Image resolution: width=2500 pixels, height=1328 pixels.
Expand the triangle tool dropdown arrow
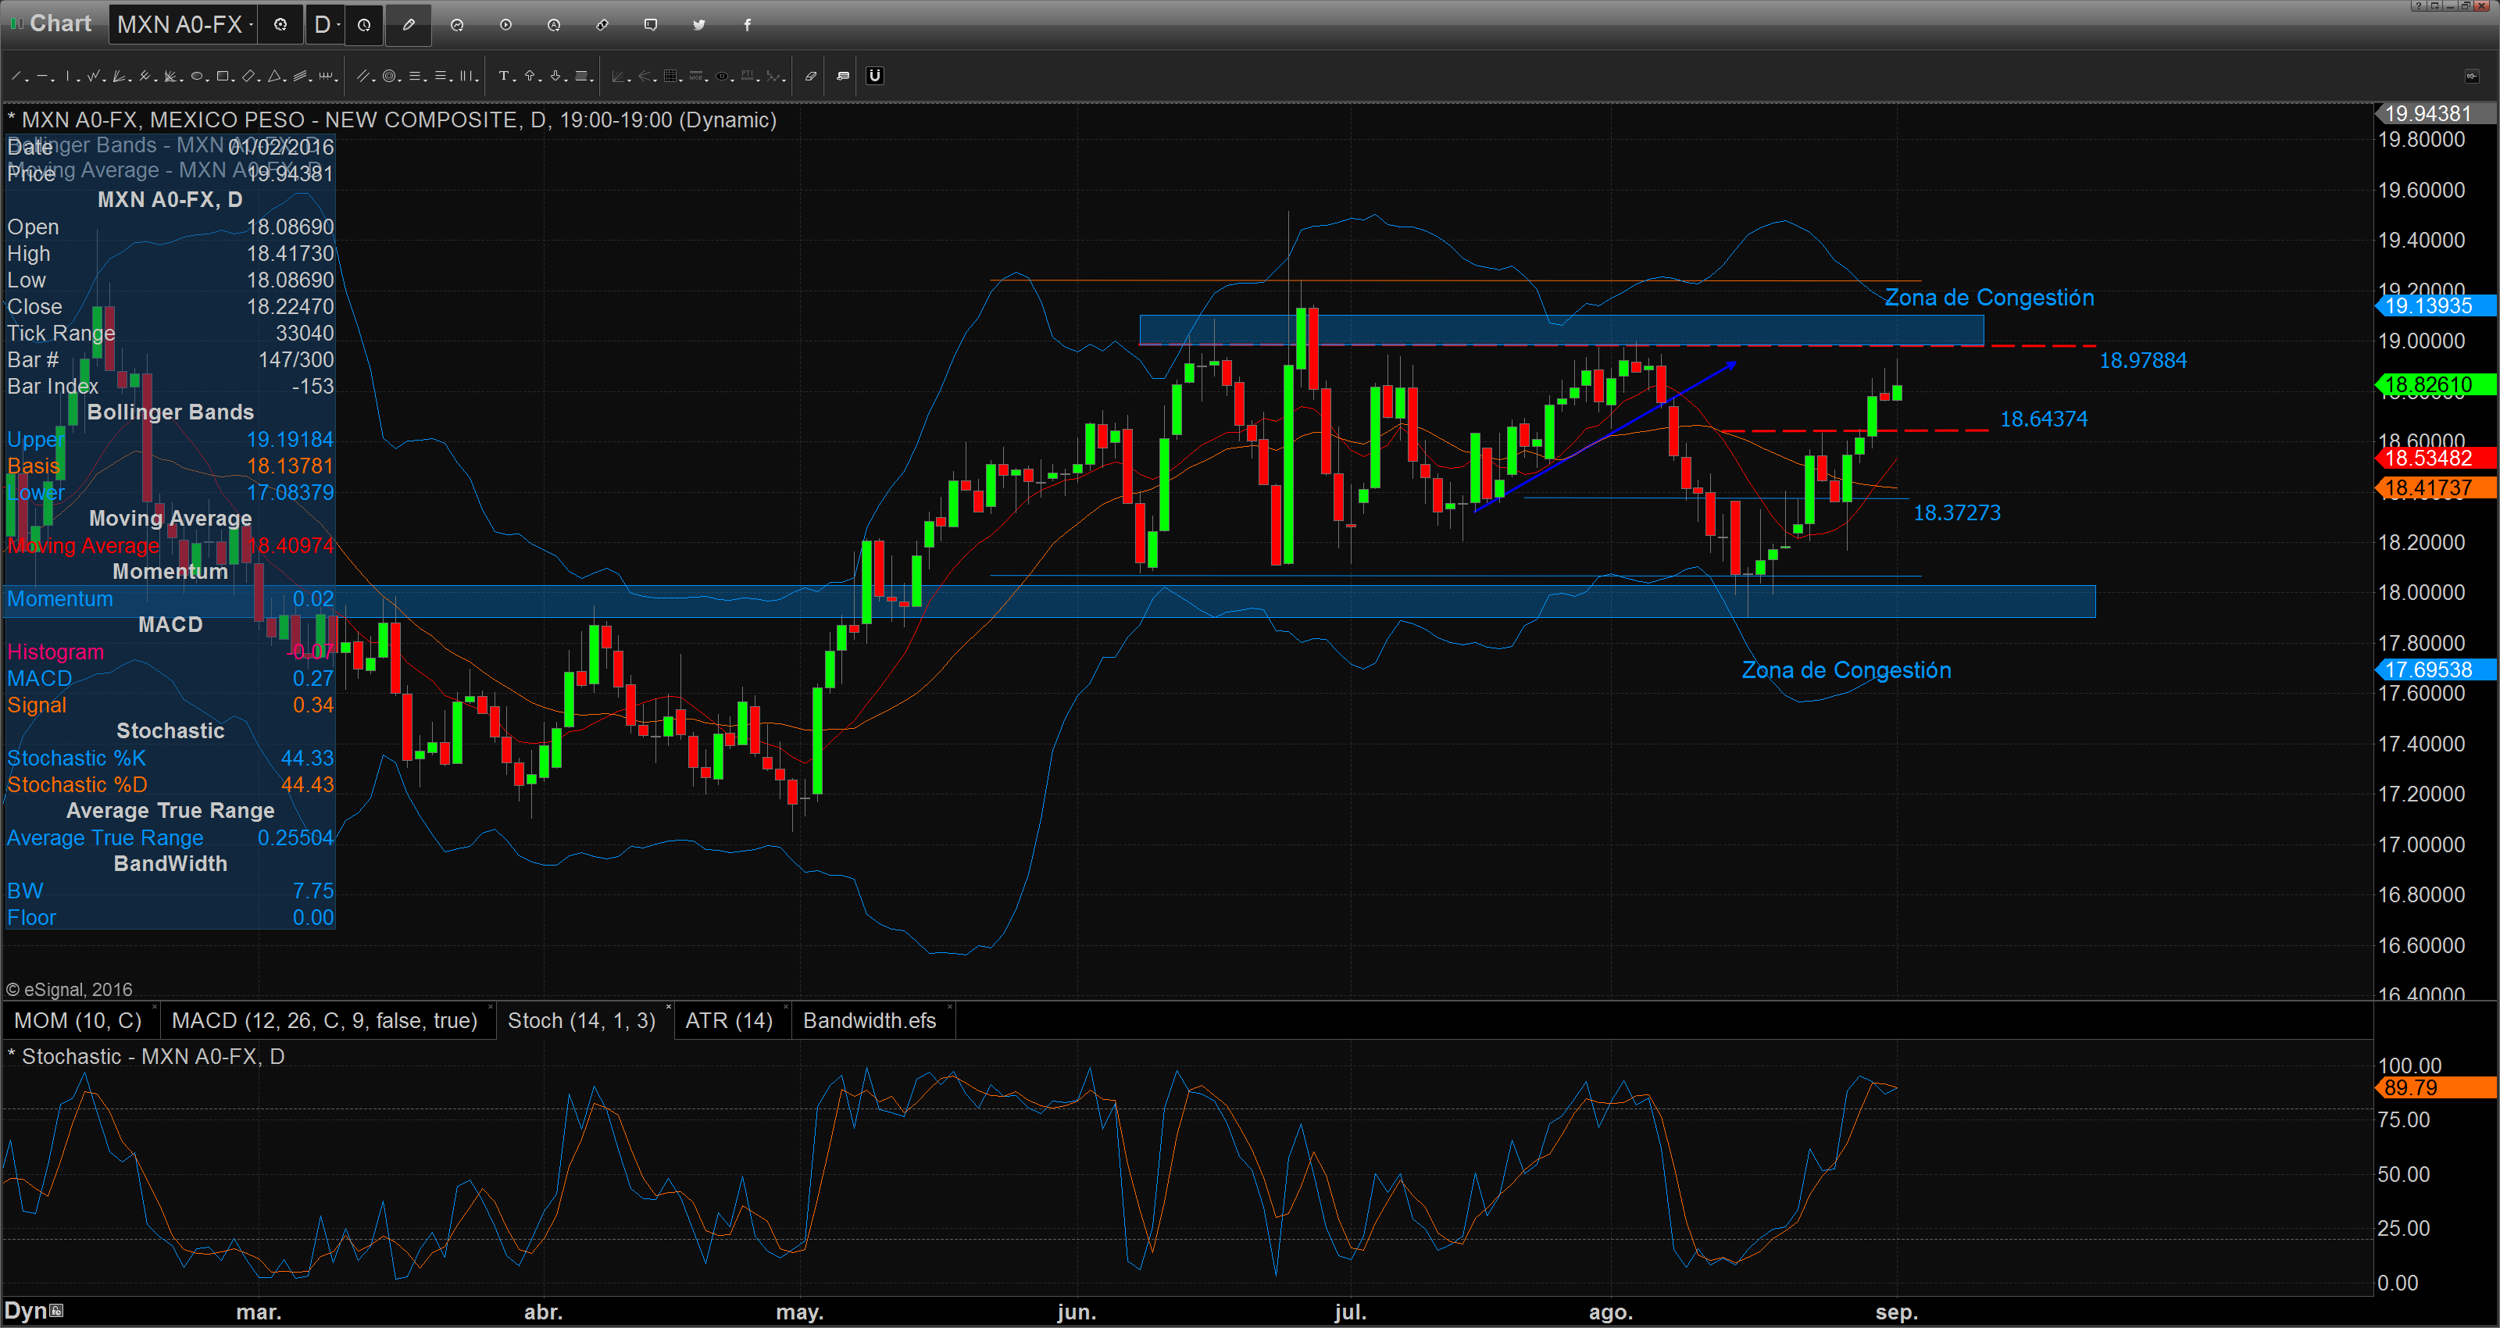[285, 81]
